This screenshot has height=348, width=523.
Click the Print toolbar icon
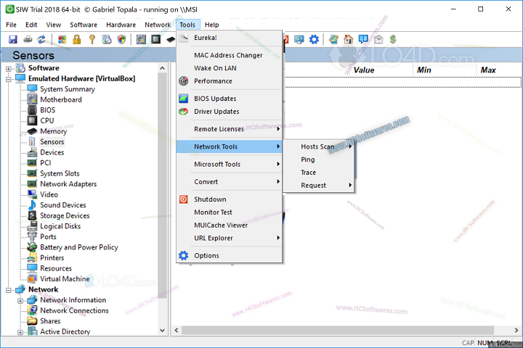tap(28, 39)
